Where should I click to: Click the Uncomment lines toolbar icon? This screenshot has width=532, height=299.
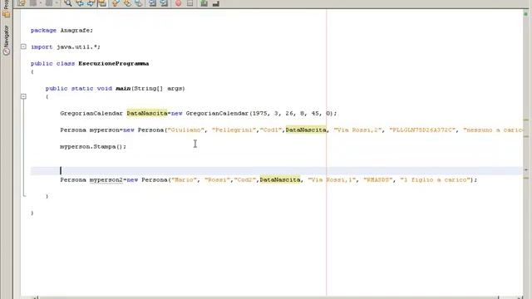tap(215, 3)
